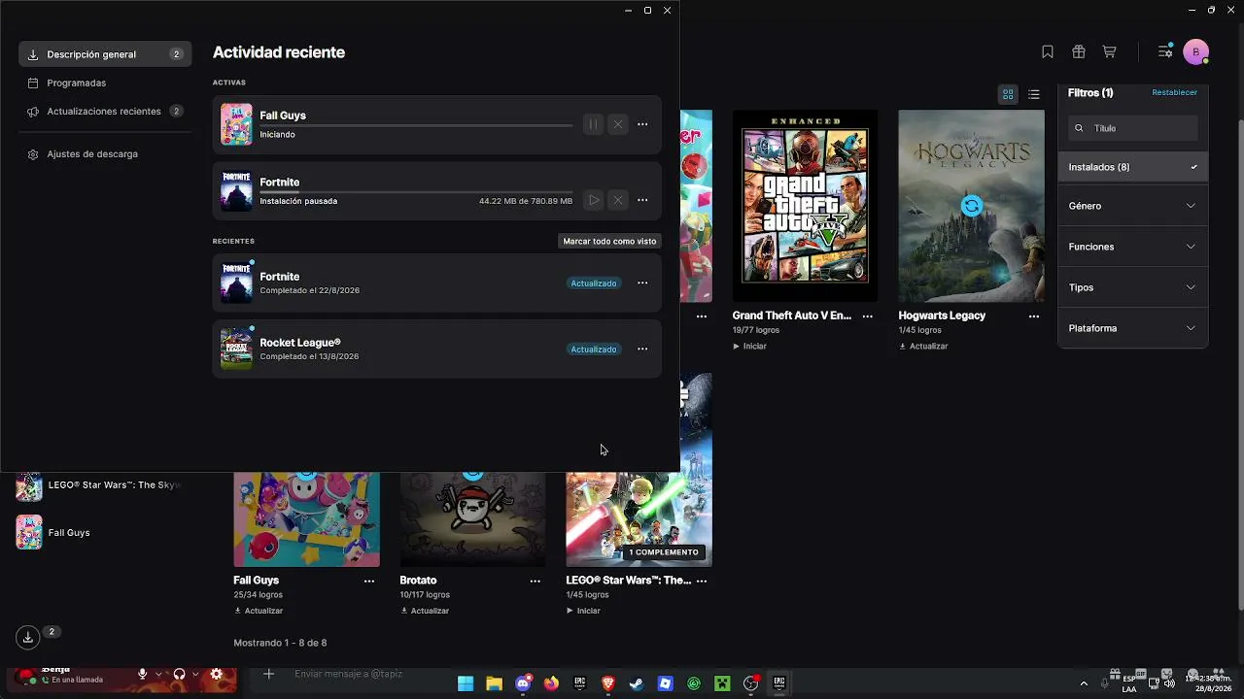Open Discord user settings gear
1244x699 pixels.
[x=217, y=675]
